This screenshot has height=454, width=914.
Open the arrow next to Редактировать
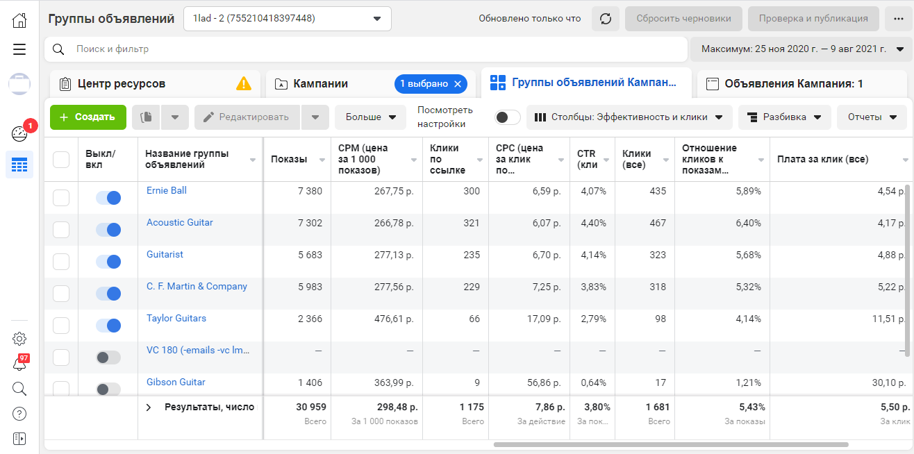[x=315, y=117]
